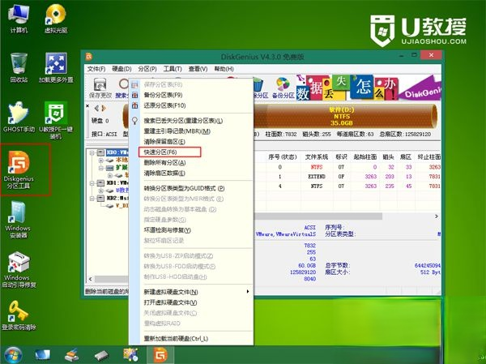
Task: Click the show desktop taskbar icon
Action: (x=42, y=355)
